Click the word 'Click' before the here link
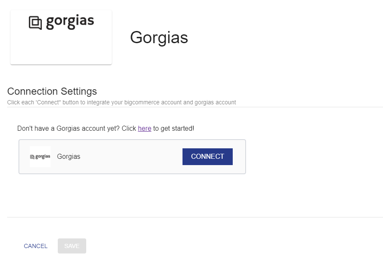This screenshot has height=269, width=383. click(129, 128)
